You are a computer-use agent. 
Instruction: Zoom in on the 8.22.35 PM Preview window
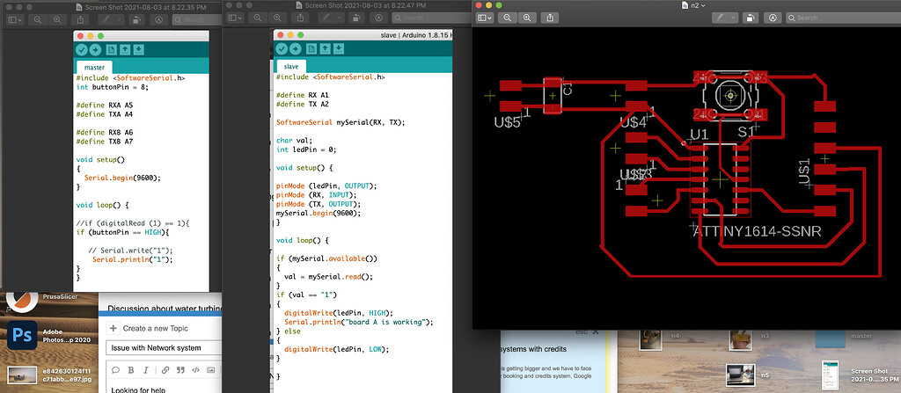pos(57,19)
